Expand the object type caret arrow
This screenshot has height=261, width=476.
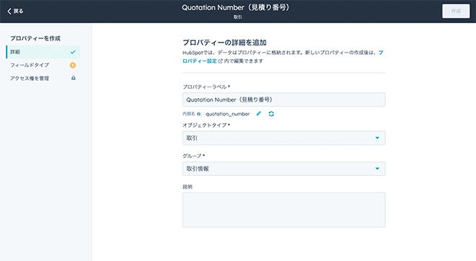[x=377, y=138]
